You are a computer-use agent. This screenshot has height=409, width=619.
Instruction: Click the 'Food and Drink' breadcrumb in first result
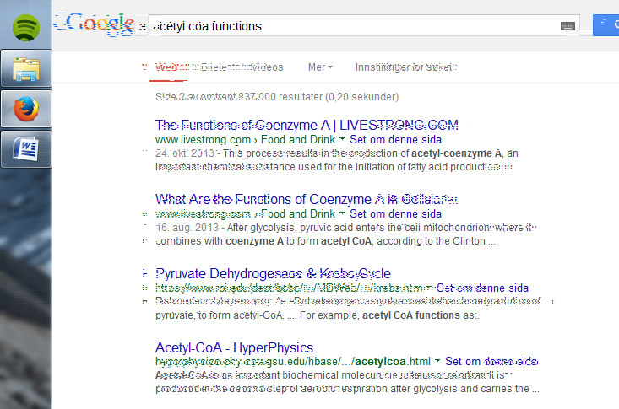coord(298,140)
